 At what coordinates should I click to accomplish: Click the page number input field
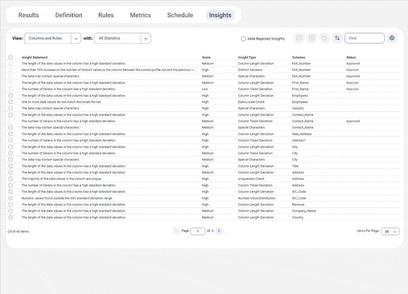coord(198,231)
